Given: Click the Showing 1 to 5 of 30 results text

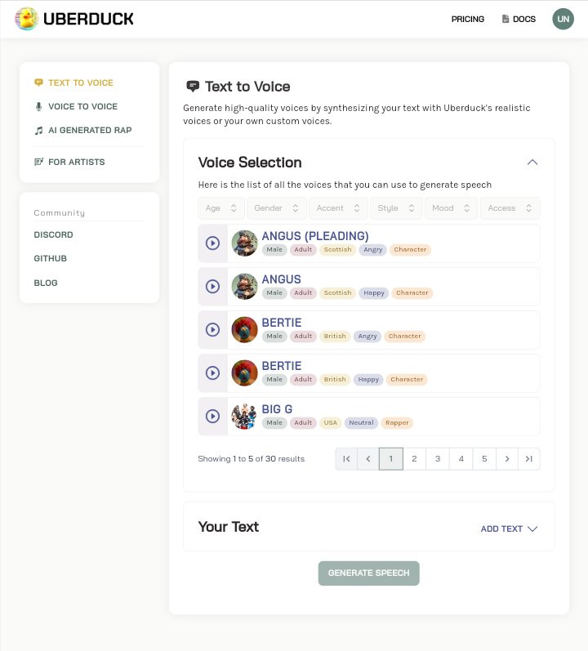Looking at the screenshot, I should point(251,459).
